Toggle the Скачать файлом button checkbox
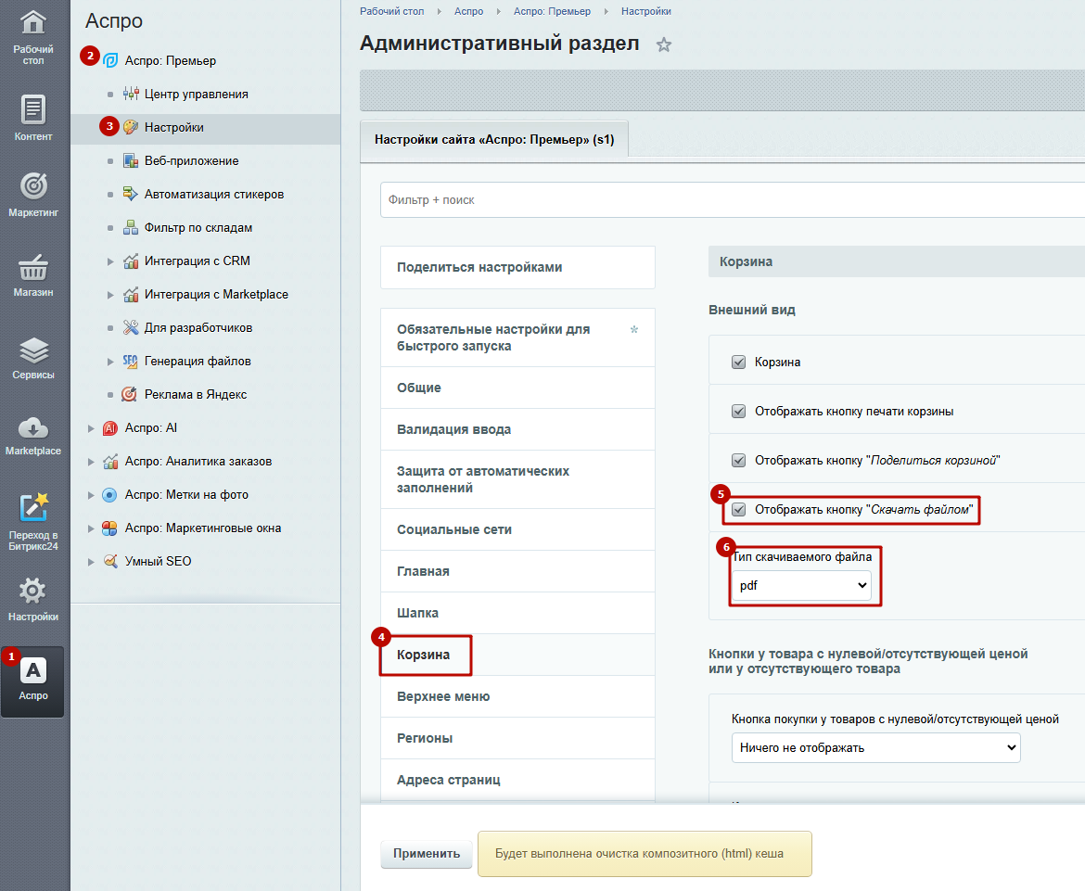Image resolution: width=1085 pixels, height=891 pixels. [738, 509]
